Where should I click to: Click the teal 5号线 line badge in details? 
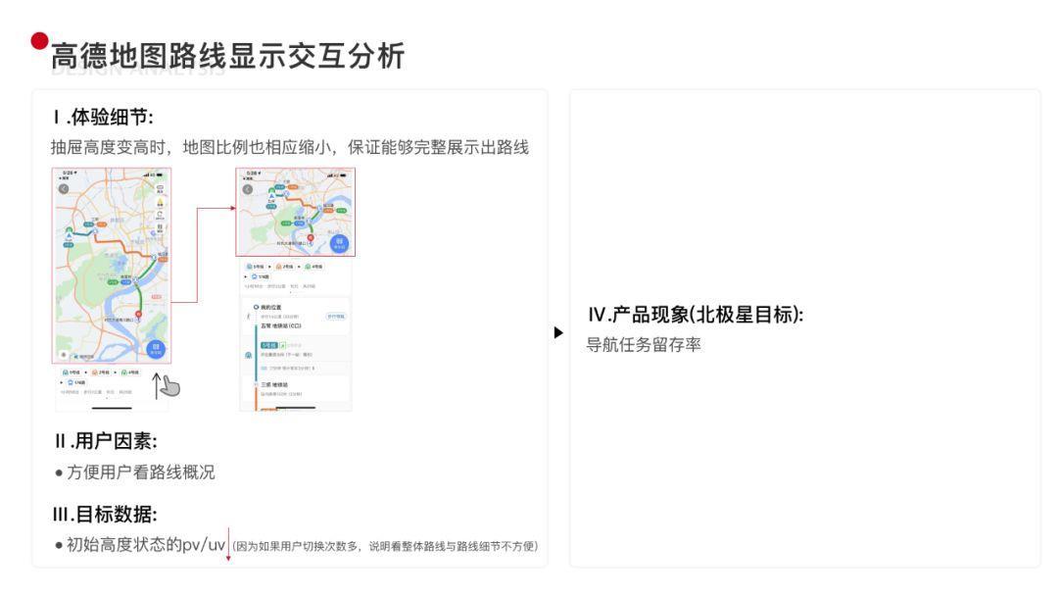pyautogui.click(x=269, y=346)
